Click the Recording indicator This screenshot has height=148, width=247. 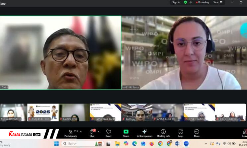point(203,2)
